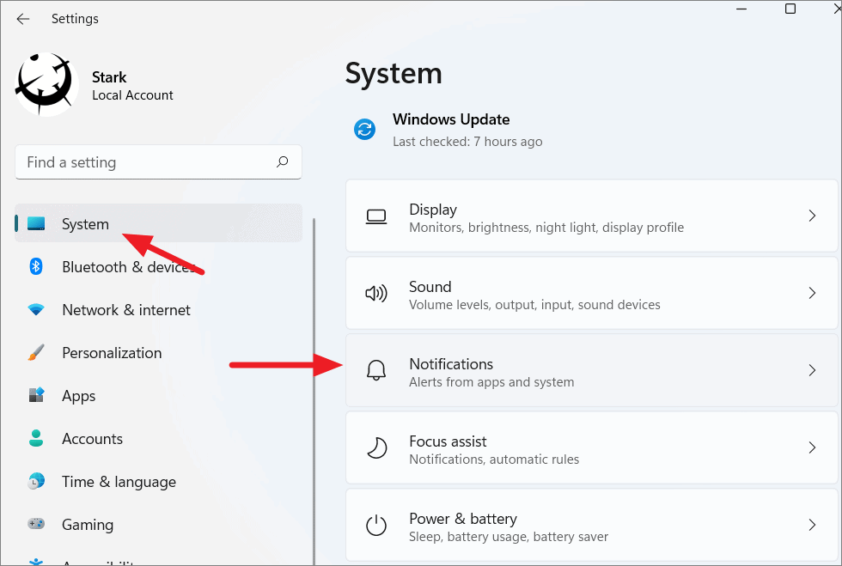Click the Power & battery icon
842x566 pixels.
[x=375, y=525]
